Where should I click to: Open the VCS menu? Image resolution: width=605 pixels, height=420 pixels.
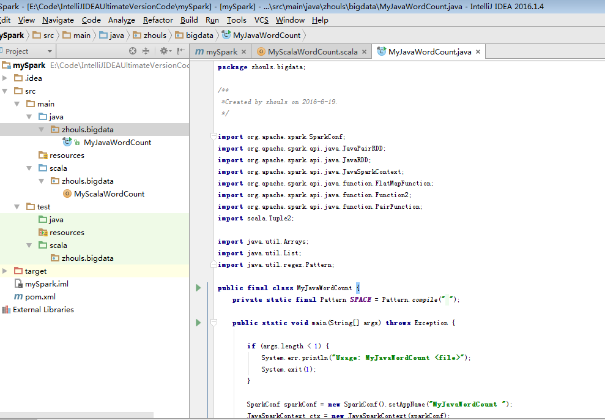(x=261, y=20)
